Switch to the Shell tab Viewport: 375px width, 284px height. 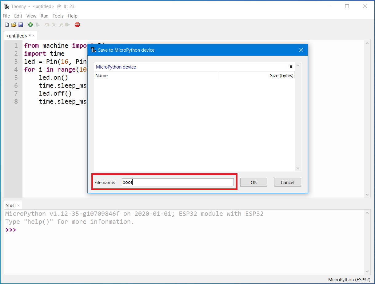tap(10, 205)
